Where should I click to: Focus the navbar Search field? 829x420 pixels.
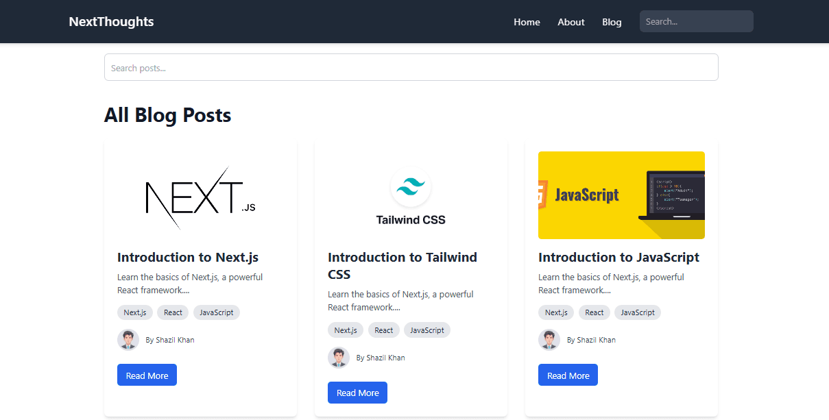(x=696, y=21)
